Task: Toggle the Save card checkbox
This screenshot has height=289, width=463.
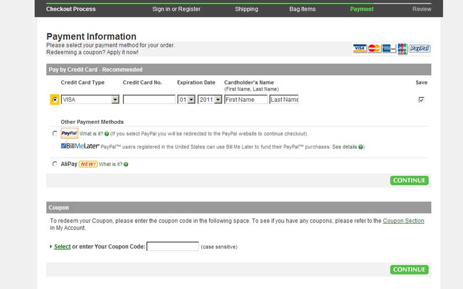Action: [421, 99]
